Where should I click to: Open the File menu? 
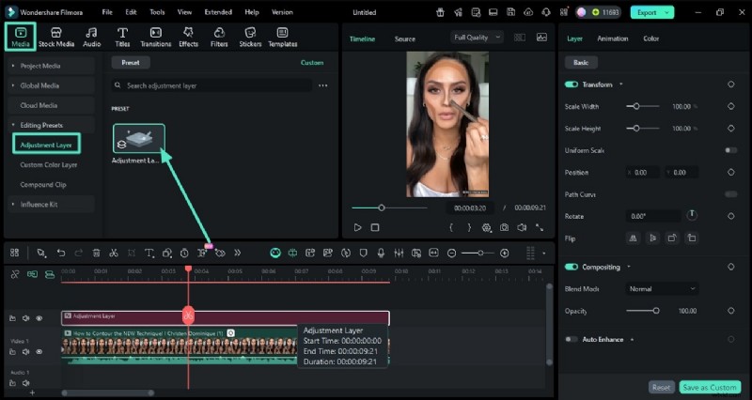pyautogui.click(x=107, y=12)
